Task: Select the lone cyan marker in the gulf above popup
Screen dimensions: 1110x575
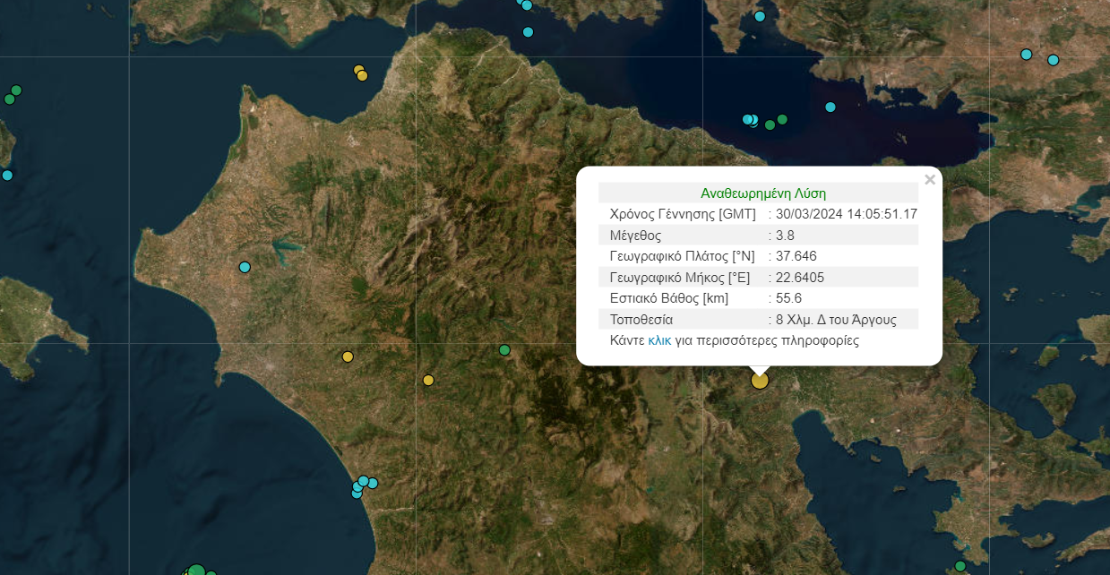Action: 830,107
